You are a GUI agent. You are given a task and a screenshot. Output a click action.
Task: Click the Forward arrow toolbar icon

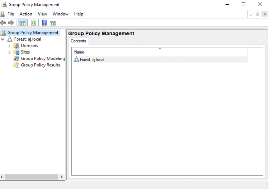point(11,23)
